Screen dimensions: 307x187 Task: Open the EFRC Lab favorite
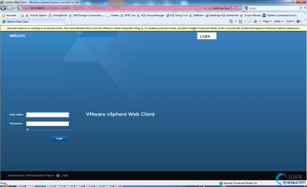(x=128, y=15)
